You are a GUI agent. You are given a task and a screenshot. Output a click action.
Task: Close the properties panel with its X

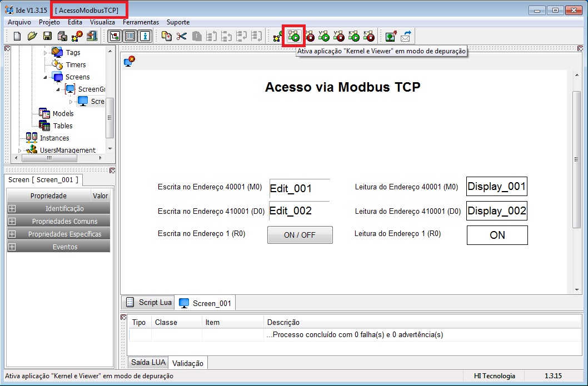click(x=112, y=171)
